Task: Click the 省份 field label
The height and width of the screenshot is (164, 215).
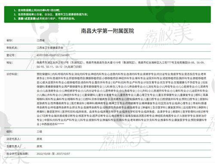Action: pyautogui.click(x=9, y=40)
